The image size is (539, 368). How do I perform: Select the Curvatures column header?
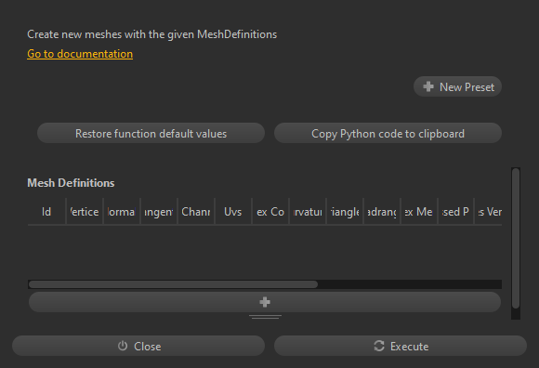point(308,212)
